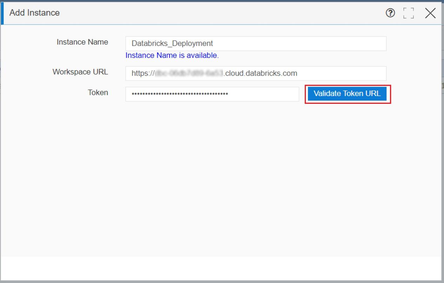
Task: Click the help icon beside the resize control
Action: coord(390,13)
